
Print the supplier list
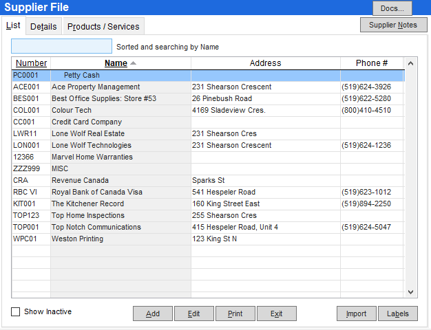235,313
